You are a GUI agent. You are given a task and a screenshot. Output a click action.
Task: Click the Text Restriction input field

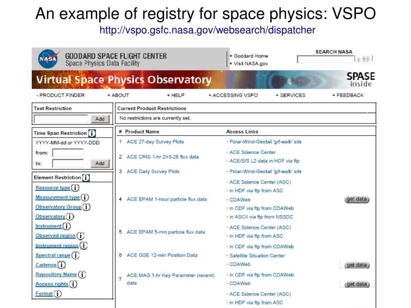tap(61, 119)
